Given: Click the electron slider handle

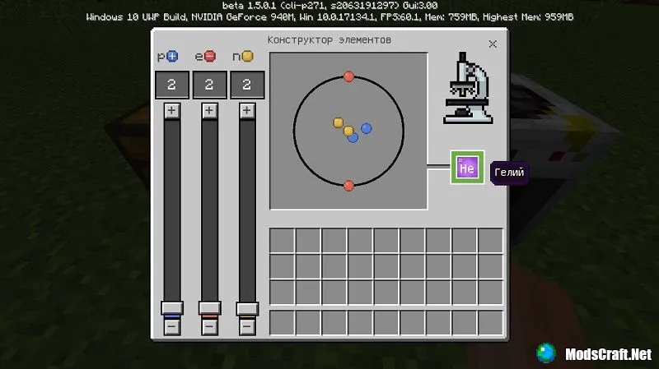Looking at the screenshot, I should pos(209,309).
